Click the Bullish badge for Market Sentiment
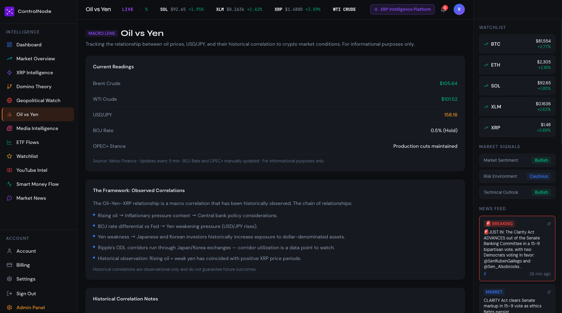 click(x=541, y=160)
